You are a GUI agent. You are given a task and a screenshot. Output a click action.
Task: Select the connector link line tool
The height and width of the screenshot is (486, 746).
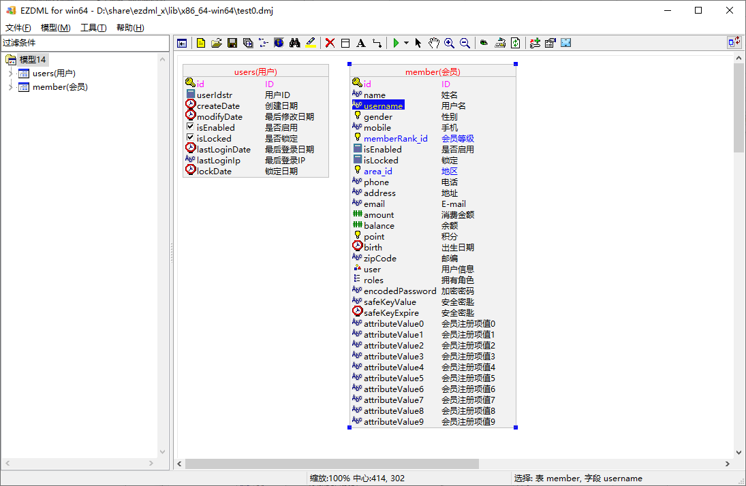377,44
